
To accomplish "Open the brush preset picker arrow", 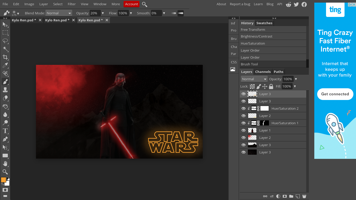I will pos(18,14).
